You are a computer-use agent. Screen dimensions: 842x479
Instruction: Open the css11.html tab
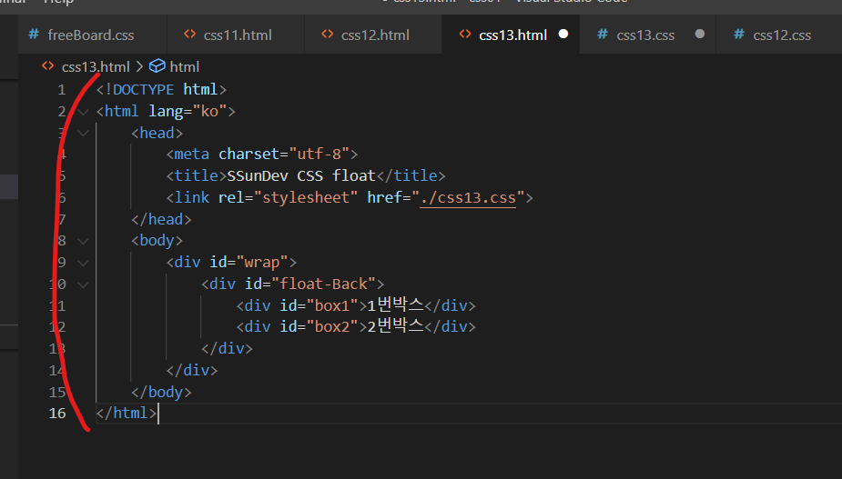(x=237, y=35)
